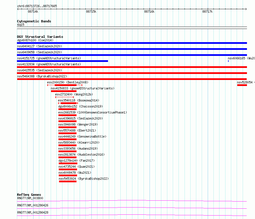Viewport: 255px width, 219px height.
Task: Click the RefSeq Genes track title
Action: 29,195
